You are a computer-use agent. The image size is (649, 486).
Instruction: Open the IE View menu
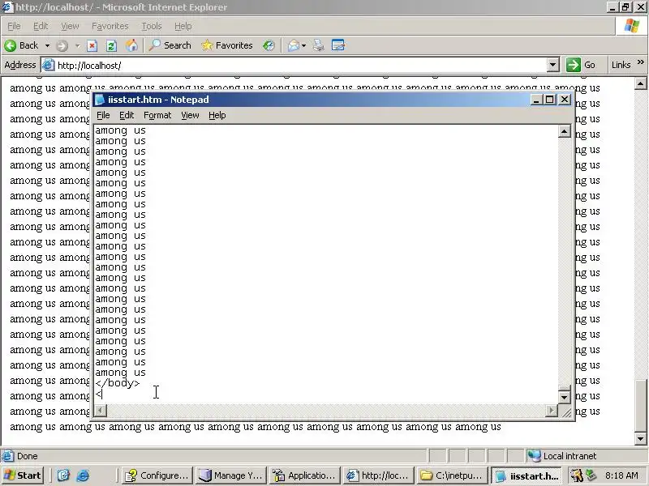point(70,26)
